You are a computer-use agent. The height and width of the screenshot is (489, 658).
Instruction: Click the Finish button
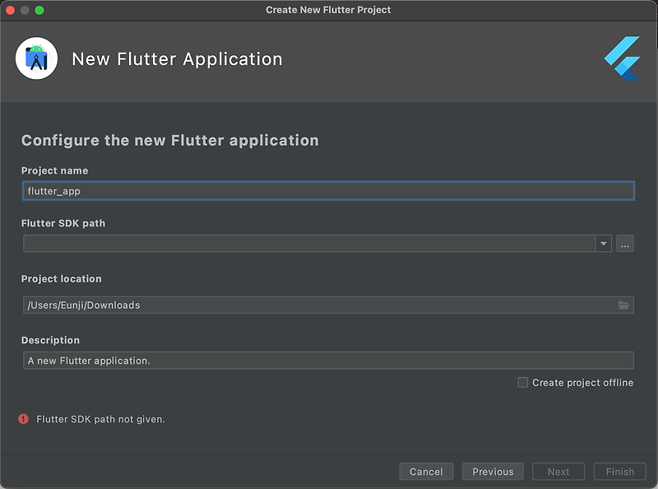620,472
